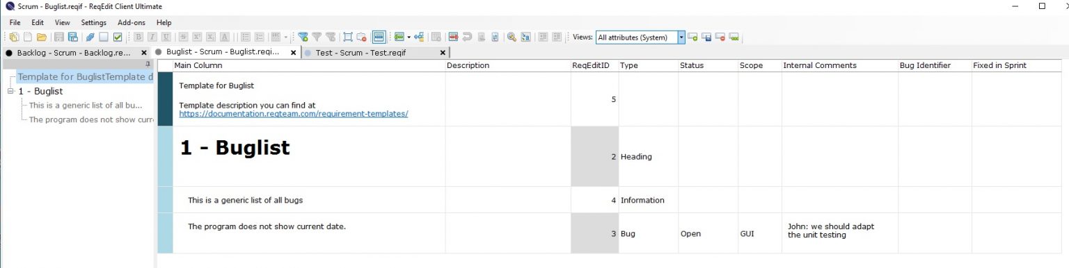This screenshot has height=268, width=1069.
Task: Pin the tree panel with pushpin icon
Action: pos(148,63)
